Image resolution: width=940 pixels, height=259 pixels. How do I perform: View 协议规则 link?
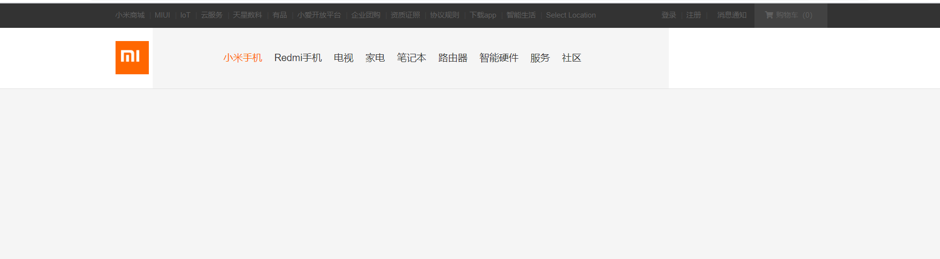click(445, 15)
